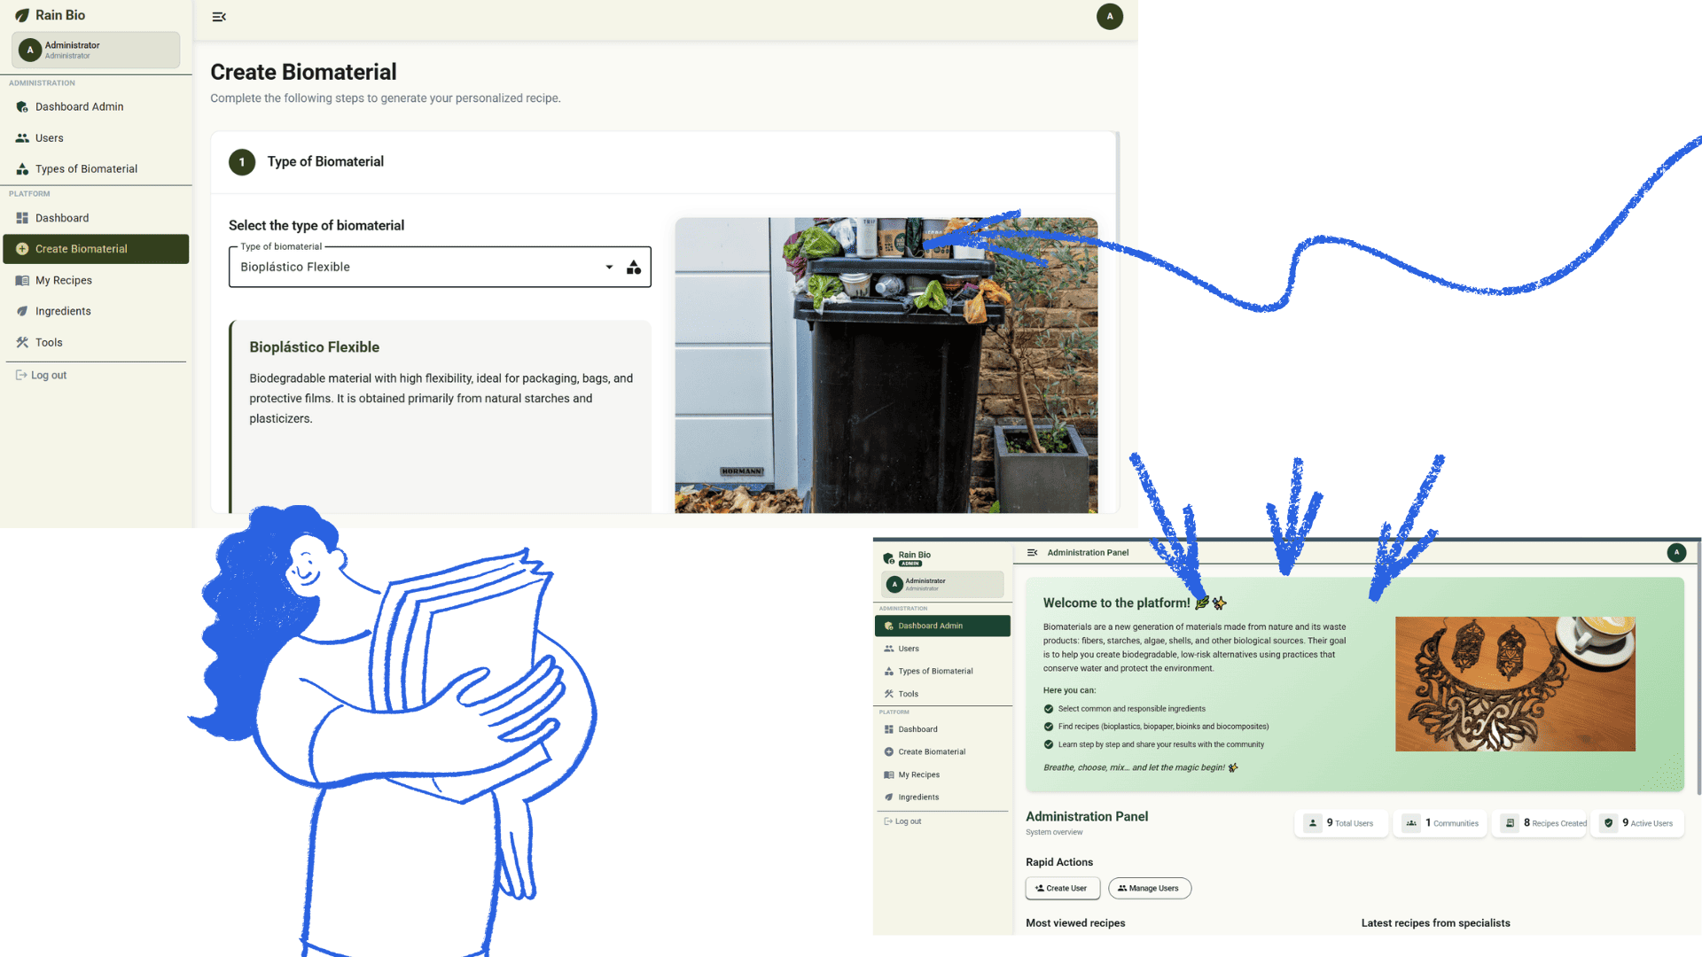This screenshot has height=957, width=1702.
Task: Open My Recipes in Administration Panel sidebar
Action: (942, 775)
